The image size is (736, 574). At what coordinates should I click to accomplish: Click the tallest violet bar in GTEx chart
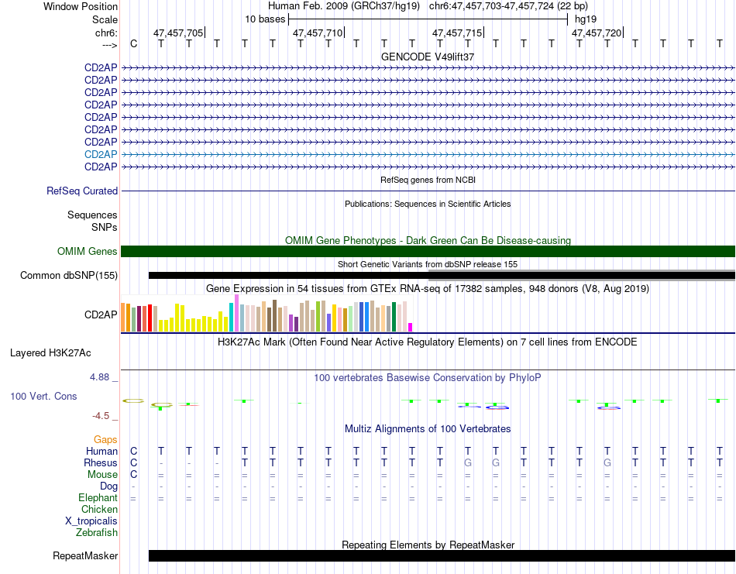[236, 313]
